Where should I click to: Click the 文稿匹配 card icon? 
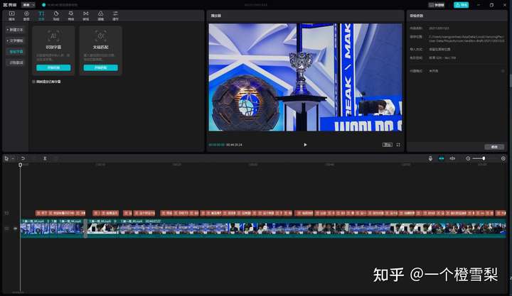click(x=100, y=36)
